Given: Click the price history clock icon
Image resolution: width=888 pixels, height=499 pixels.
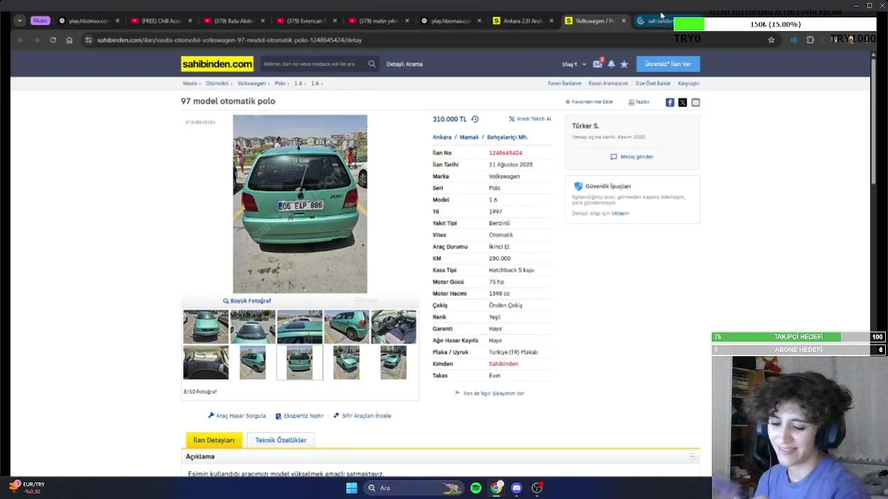Looking at the screenshot, I should point(475,119).
